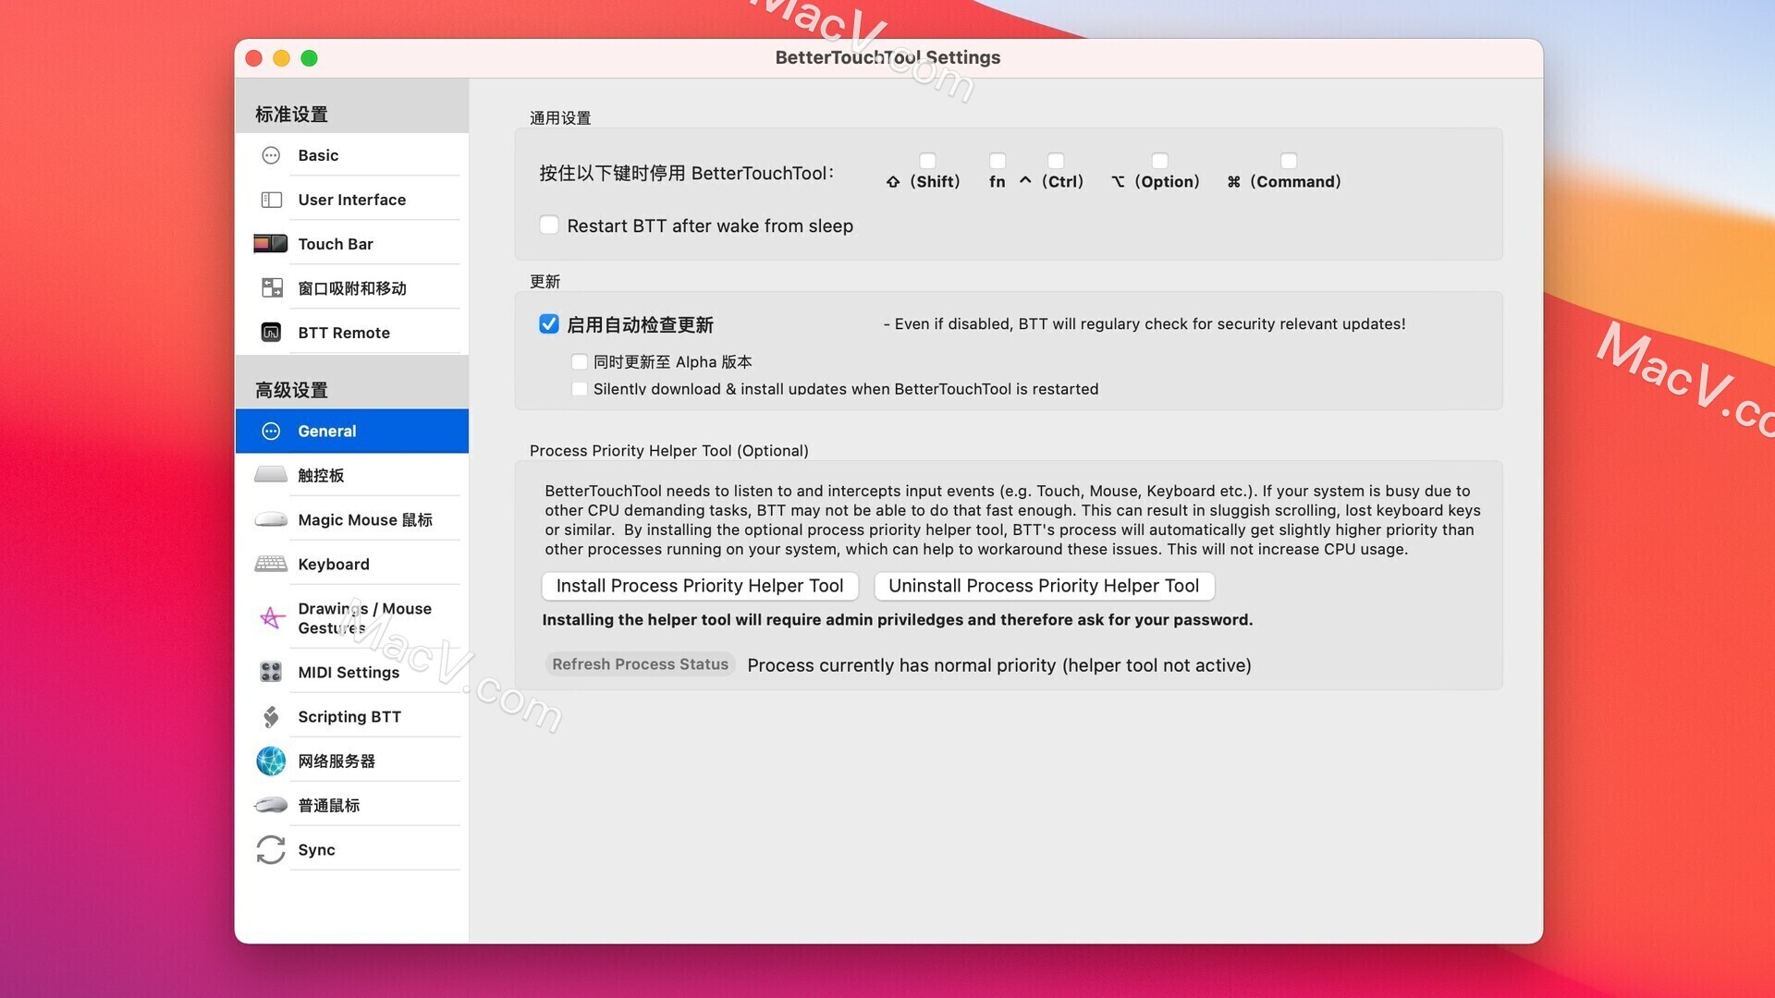Image resolution: width=1775 pixels, height=998 pixels.
Task: Click the trackpad icon beside 触控板
Action: click(271, 475)
